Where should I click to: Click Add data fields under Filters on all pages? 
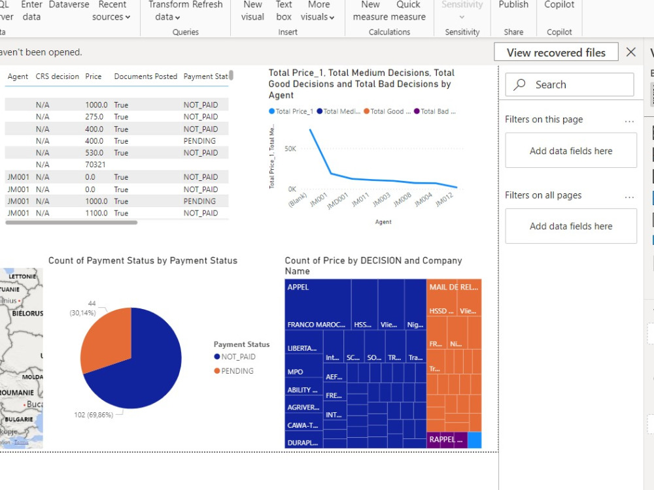coord(571,226)
